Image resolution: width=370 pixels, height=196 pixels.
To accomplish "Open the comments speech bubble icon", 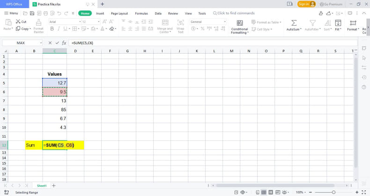I will coord(350,14).
